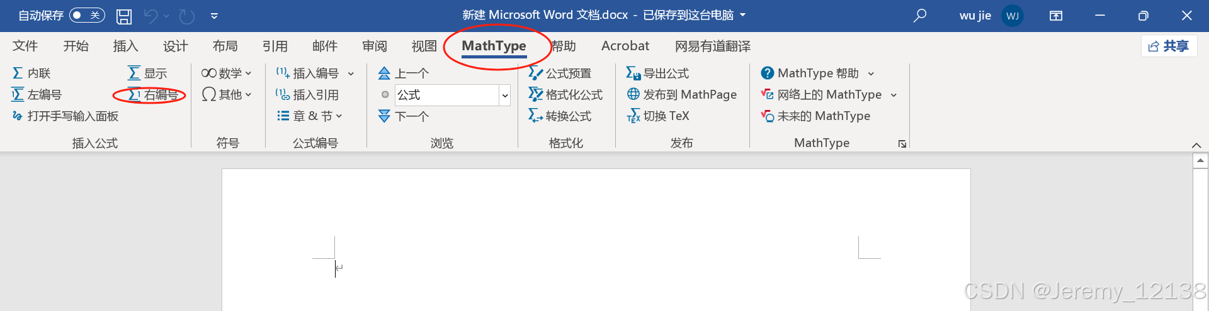Image resolution: width=1209 pixels, height=311 pixels.
Task: Redo the last action
Action: click(x=187, y=16)
